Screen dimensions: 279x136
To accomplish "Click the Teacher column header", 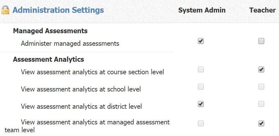I will click(x=262, y=10).
